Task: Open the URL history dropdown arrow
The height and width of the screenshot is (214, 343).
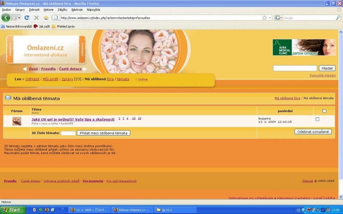Action: pyautogui.click(x=270, y=18)
